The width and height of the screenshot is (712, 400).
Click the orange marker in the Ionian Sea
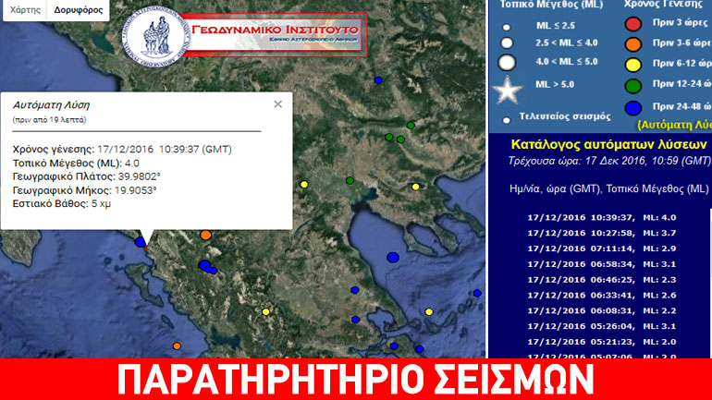[177, 346]
